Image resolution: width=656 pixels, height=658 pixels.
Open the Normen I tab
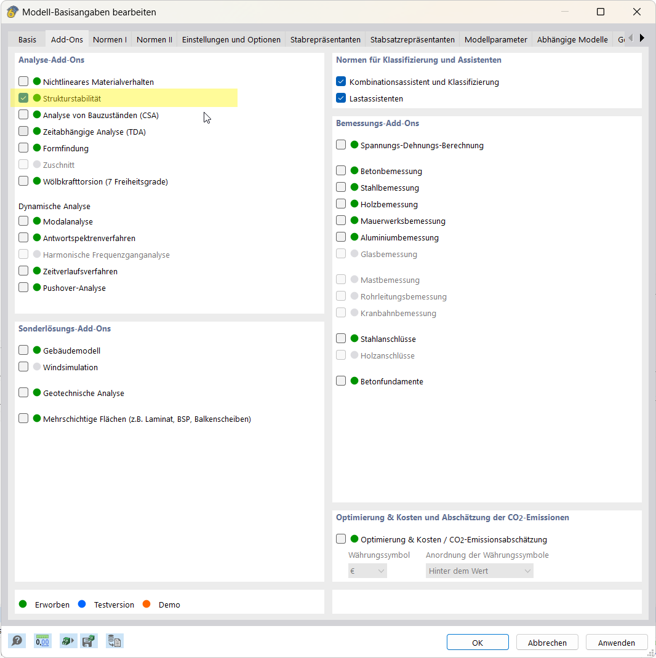click(110, 39)
